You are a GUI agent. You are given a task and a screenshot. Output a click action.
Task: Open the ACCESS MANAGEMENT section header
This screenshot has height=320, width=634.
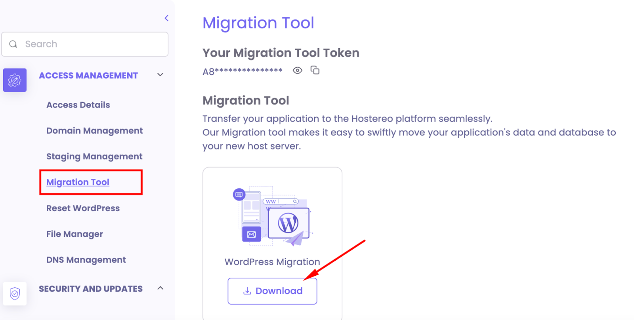88,76
